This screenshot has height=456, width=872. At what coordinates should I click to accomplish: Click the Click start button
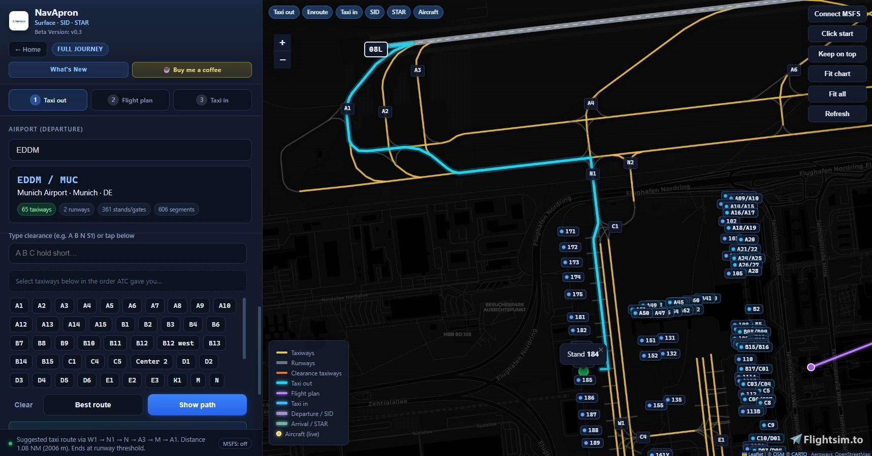tap(837, 33)
